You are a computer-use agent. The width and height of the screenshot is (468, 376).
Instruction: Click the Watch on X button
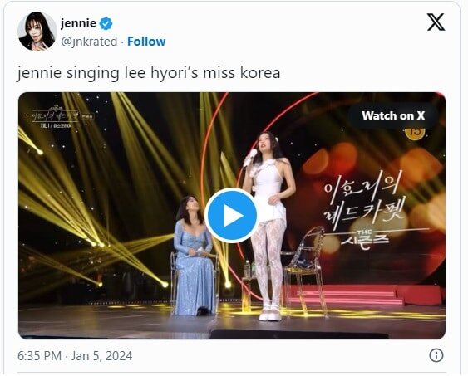tap(393, 115)
